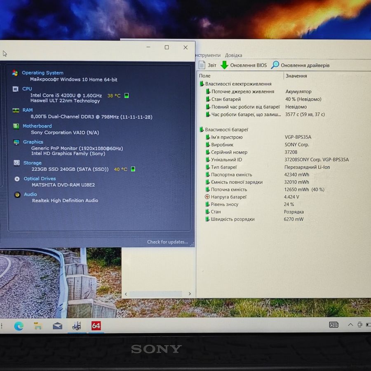Click the Оновлення драйверів toolbar button
The height and width of the screenshot is (371, 371).
pos(301,65)
